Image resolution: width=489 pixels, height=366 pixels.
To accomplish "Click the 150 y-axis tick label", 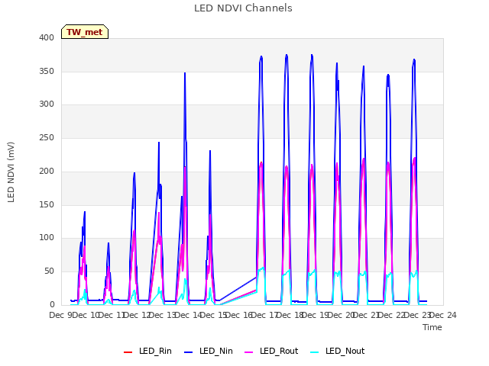I will click(47, 204).
